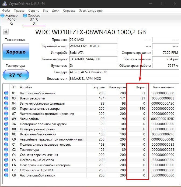Viewport: 181px width, 187px height.
Task: Click the Режим передачи field SATA/600
Action: [93, 59]
